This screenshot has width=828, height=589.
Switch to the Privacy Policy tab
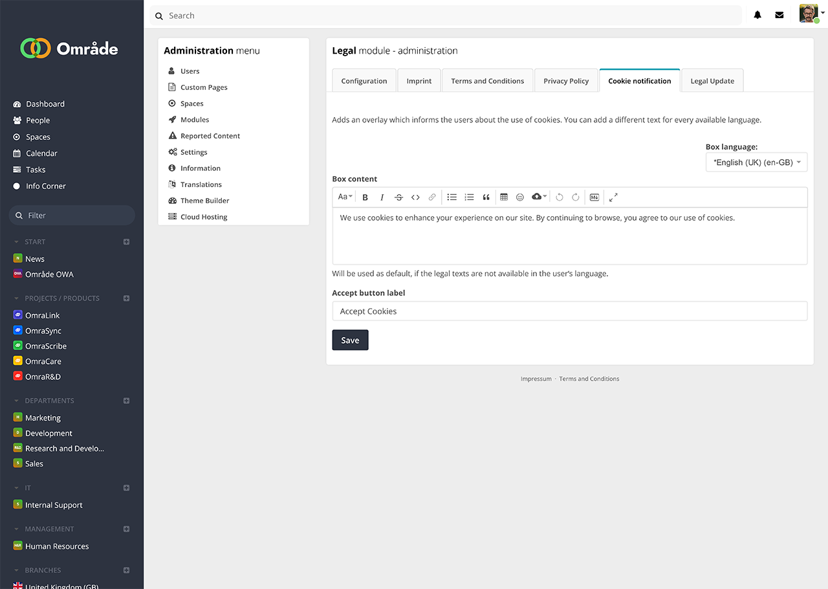566,81
